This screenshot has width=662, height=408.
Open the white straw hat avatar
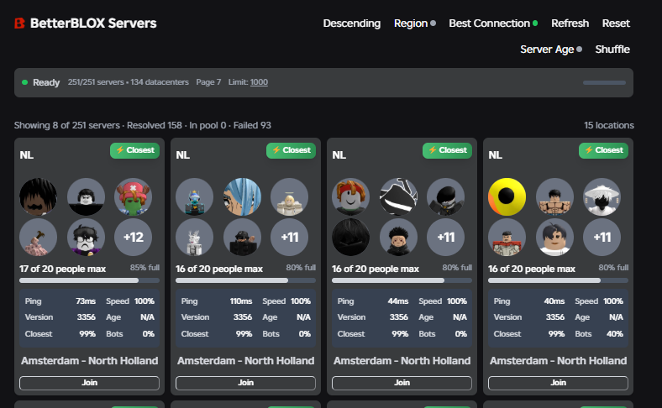(x=602, y=196)
